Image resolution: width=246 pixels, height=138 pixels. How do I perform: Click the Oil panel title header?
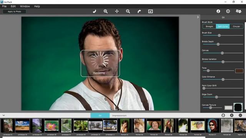[223, 17]
